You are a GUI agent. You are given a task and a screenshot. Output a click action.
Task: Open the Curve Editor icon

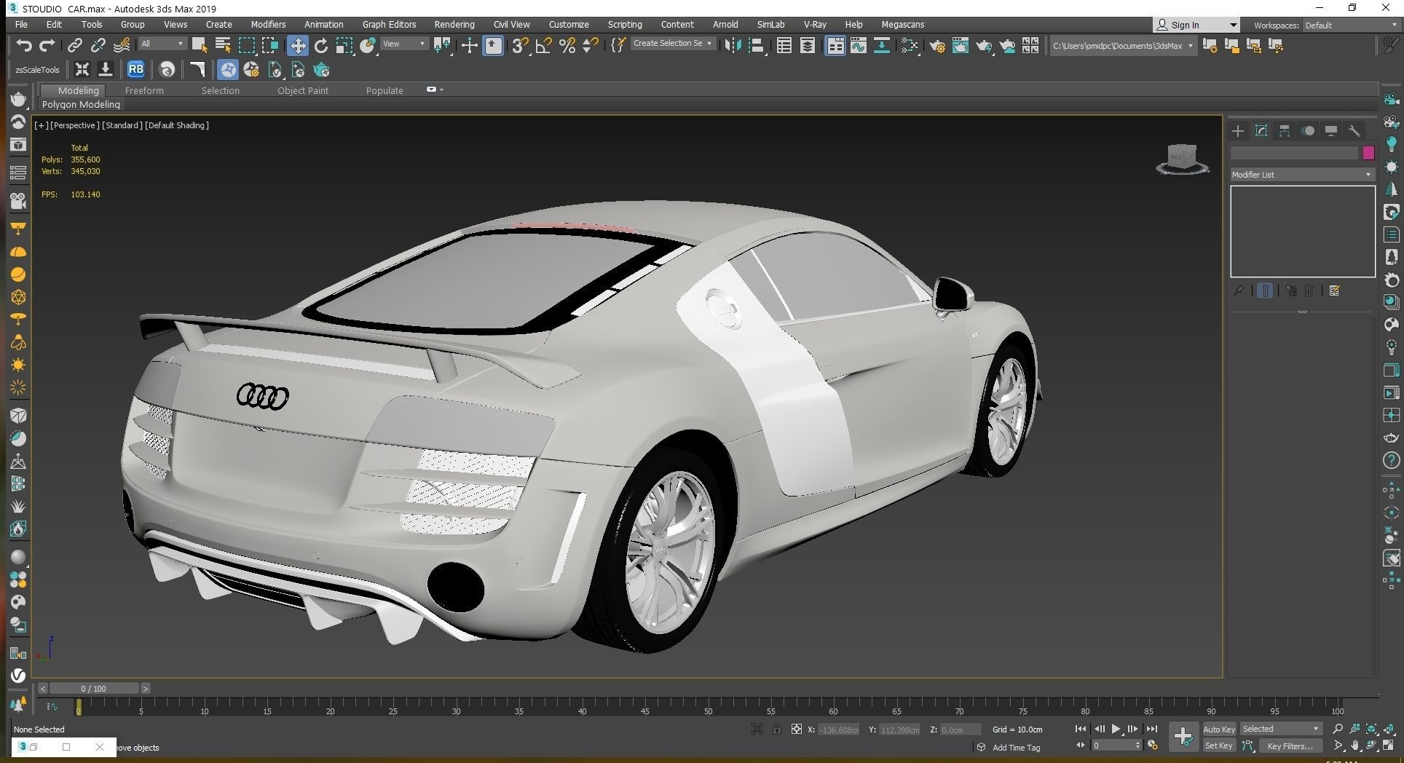pos(859,46)
